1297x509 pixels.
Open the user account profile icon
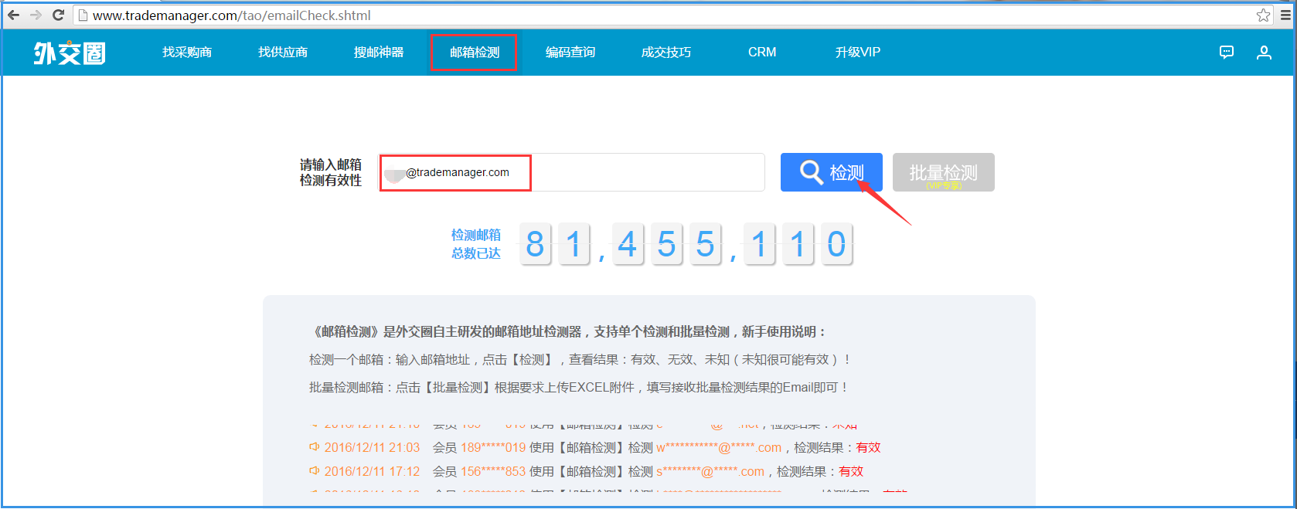point(1264,53)
